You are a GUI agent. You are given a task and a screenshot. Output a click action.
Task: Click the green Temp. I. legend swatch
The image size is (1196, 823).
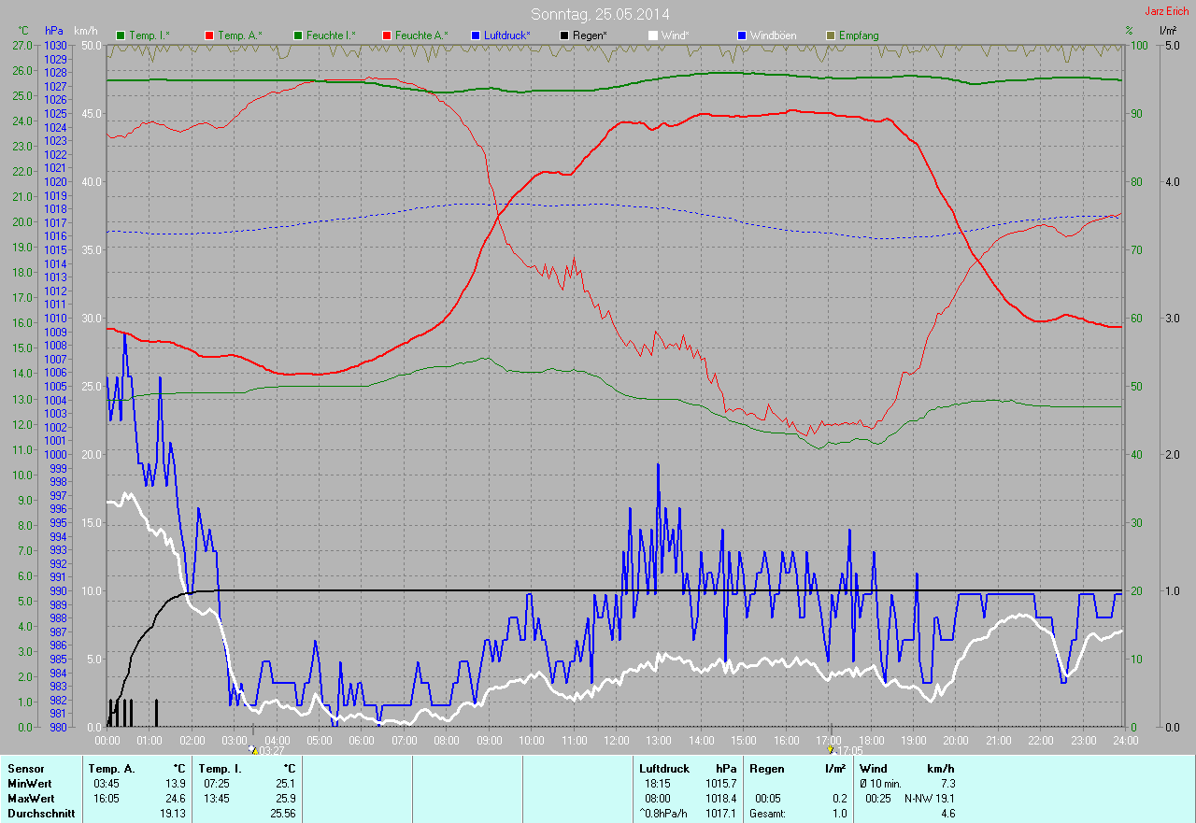click(x=121, y=35)
